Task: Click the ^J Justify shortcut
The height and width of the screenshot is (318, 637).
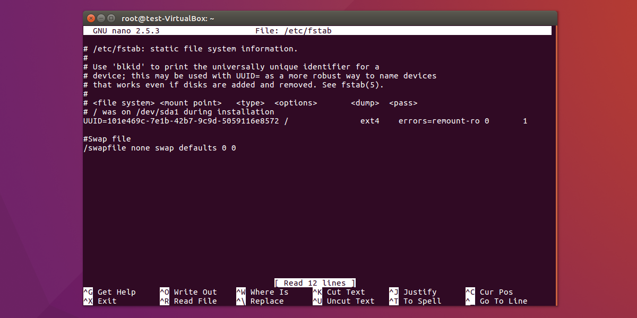Action: [x=412, y=292]
